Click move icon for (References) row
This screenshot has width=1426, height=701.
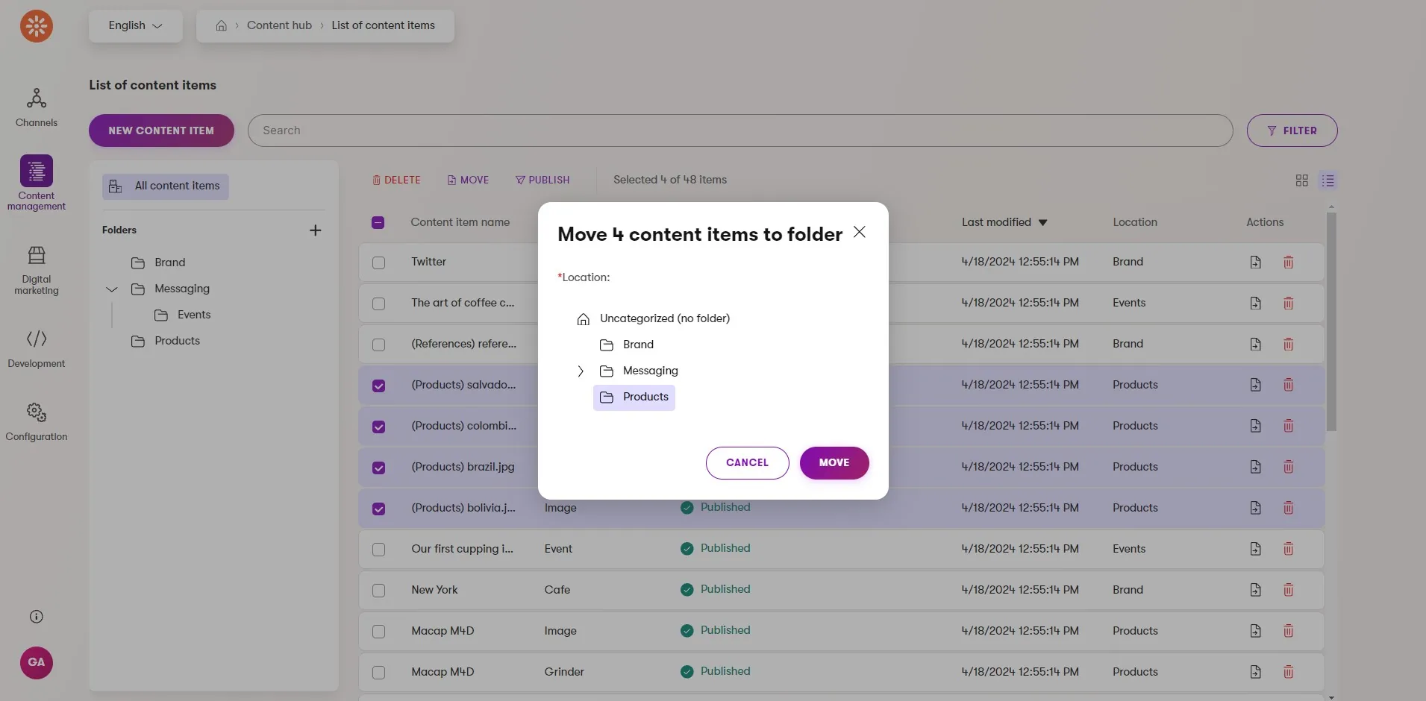pyautogui.click(x=1255, y=344)
